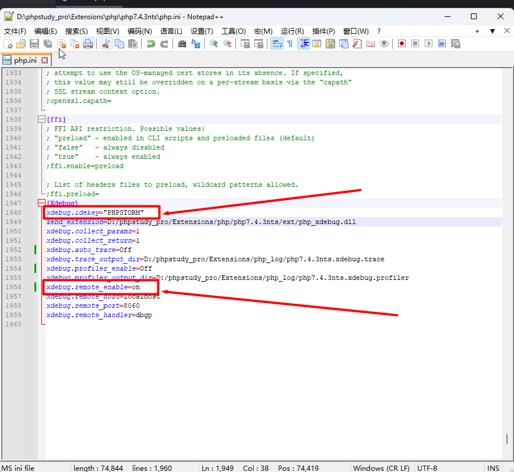
Task: Collapse the [Xdebug] code fold
Action: 41,203
